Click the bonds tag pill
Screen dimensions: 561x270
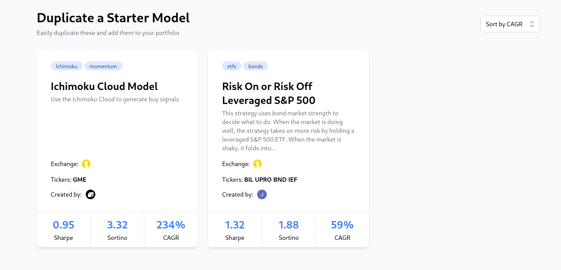pos(255,66)
